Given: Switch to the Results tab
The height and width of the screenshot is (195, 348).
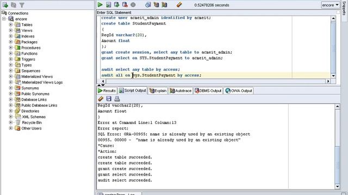Looking at the screenshot, I should pyautogui.click(x=107, y=90).
